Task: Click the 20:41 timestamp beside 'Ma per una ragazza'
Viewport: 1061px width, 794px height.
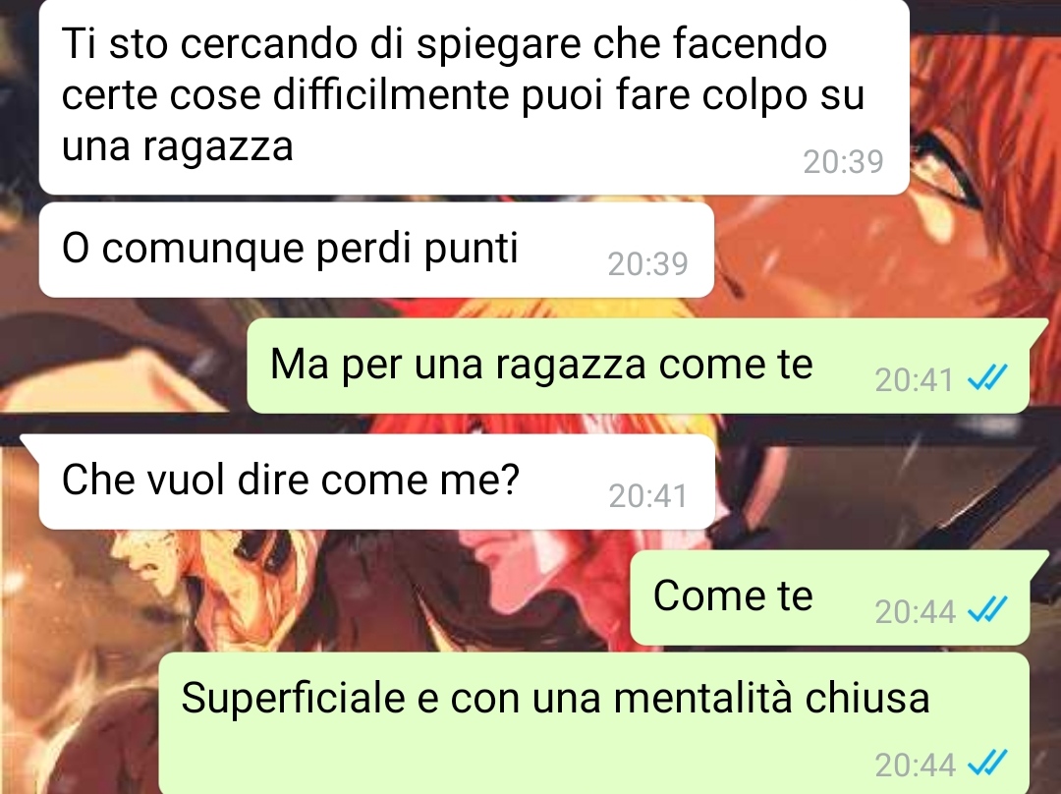Action: [x=915, y=379]
